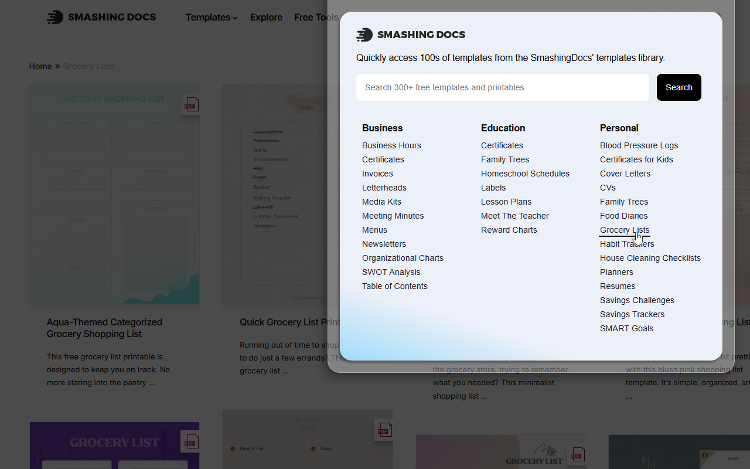Click the Quick Grocery List Printable title
Screen dimensions: 750x469
290,322
